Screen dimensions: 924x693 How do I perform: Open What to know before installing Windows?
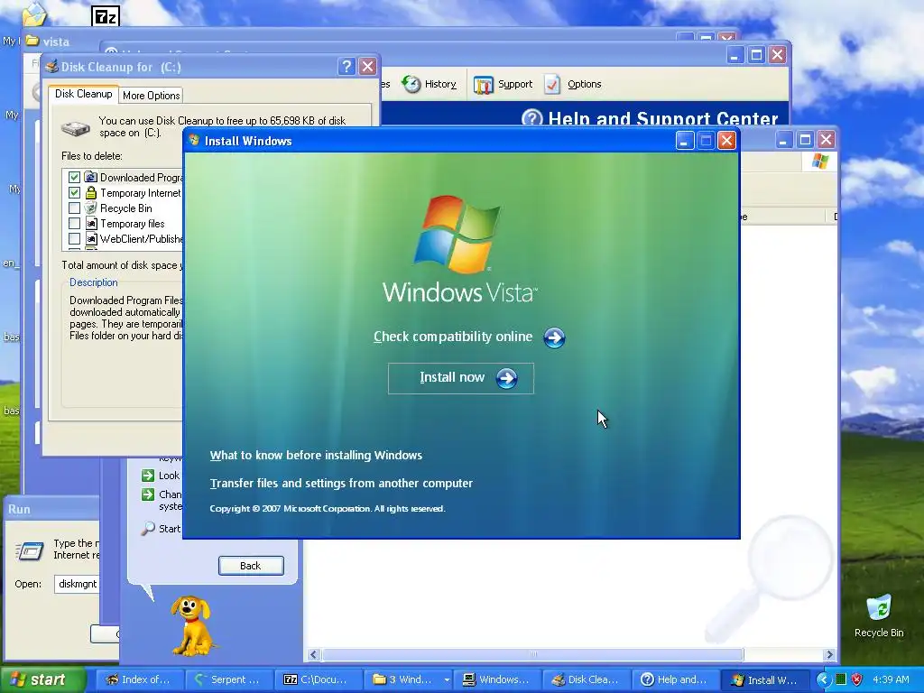(316, 455)
